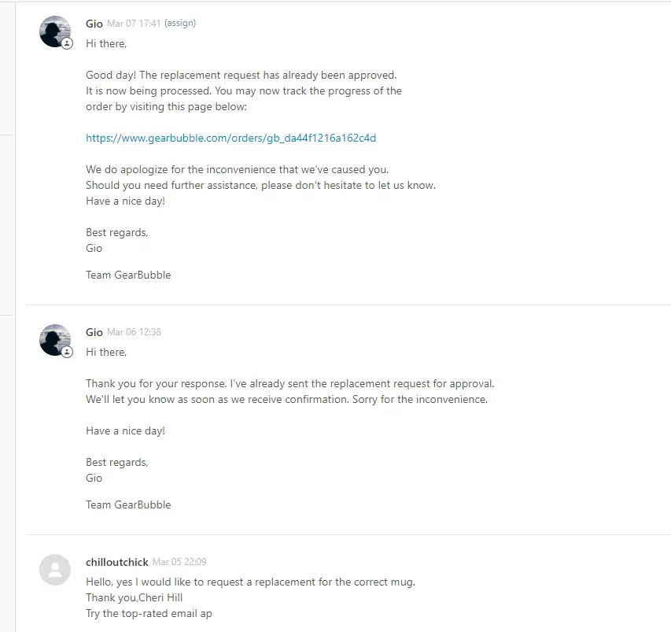
Task: Click the Gio name on Mar 06 message
Action: coord(94,332)
